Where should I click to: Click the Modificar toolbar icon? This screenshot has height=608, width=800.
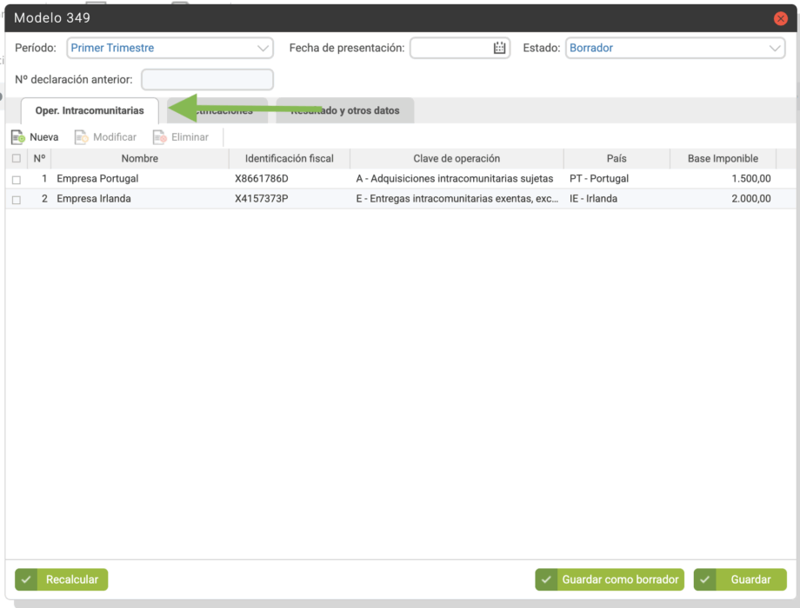tap(82, 137)
